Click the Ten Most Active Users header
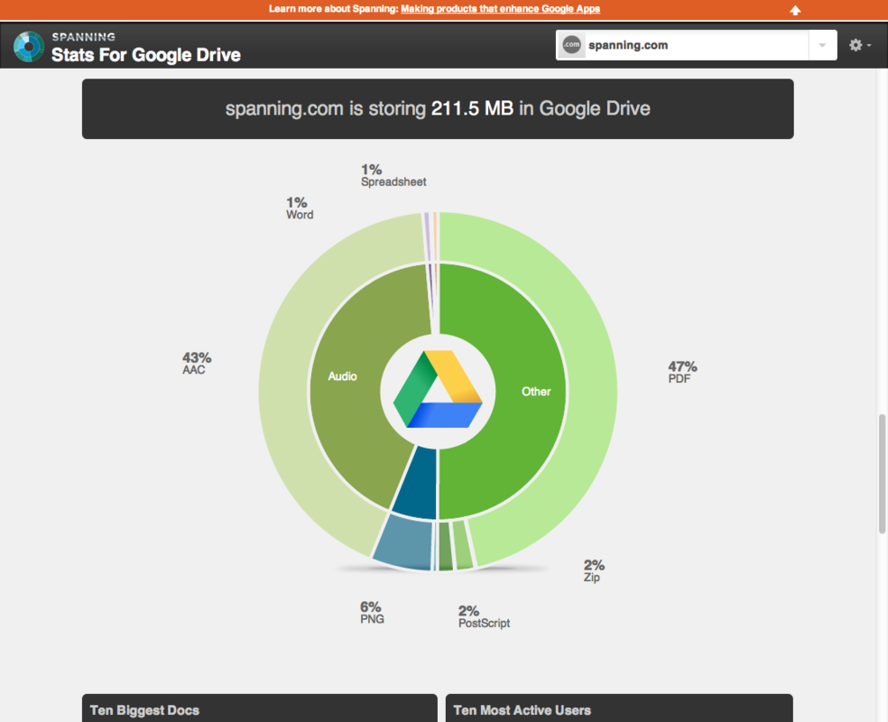The image size is (888, 722). pyautogui.click(x=619, y=709)
